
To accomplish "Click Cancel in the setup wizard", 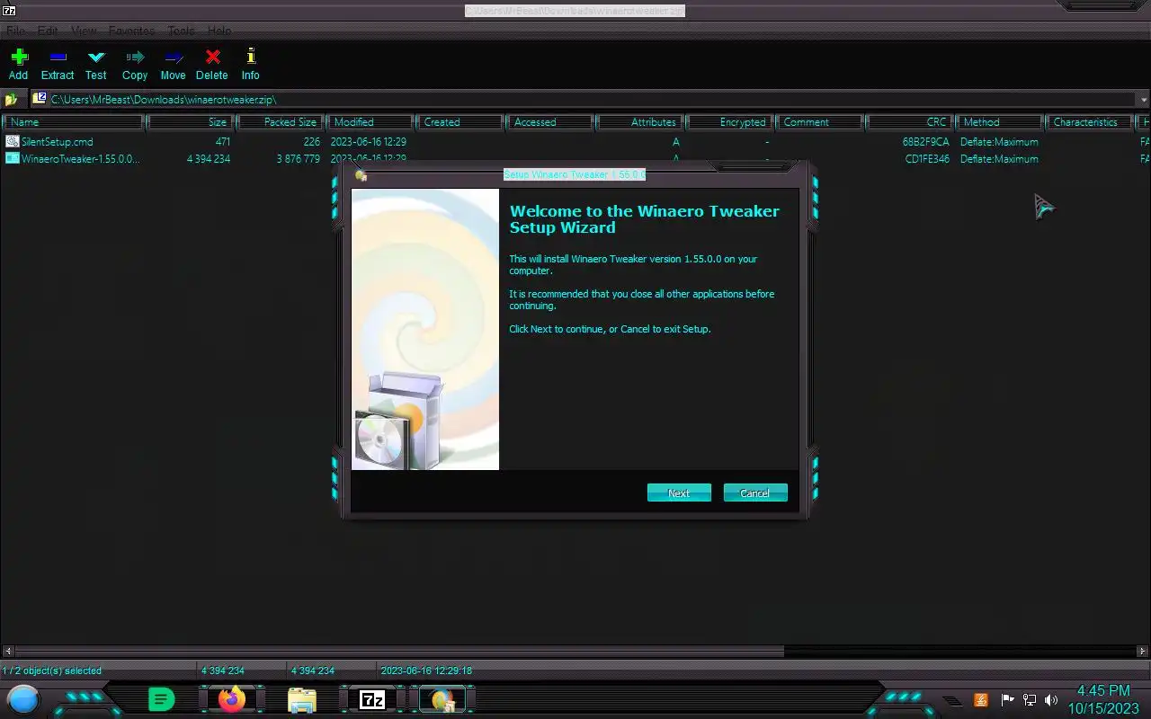I will pos(755,493).
